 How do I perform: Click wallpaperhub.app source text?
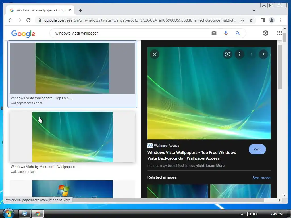[24, 172]
